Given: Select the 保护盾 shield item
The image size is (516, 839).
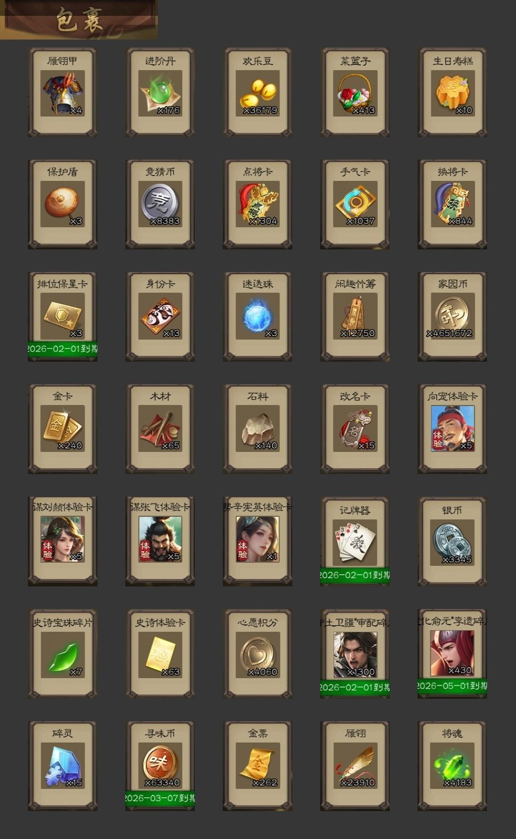Looking at the screenshot, I should [x=63, y=205].
